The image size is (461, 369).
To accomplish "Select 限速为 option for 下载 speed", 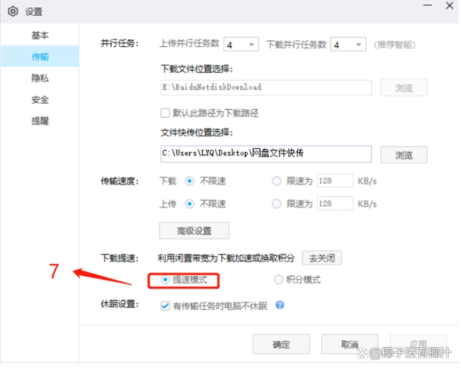I will coord(277,181).
